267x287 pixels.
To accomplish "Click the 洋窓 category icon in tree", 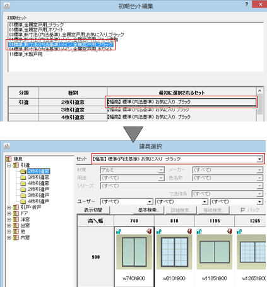I will pos(16,220).
